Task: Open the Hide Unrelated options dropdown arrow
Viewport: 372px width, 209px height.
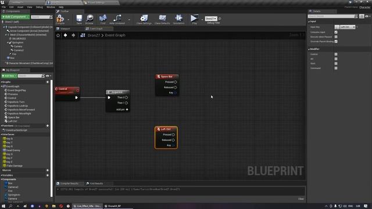Action: [x=129, y=19]
